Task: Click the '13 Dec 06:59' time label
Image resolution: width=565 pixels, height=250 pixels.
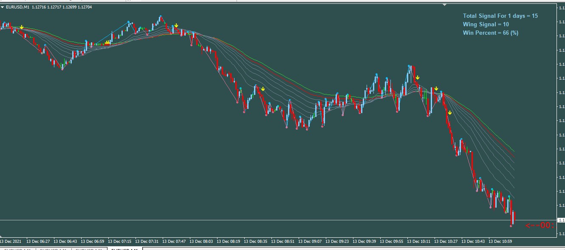Action: pyautogui.click(x=92, y=242)
